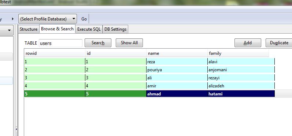Viewport: 292px width, 136px height.
Task: Select the Browse & Search tab
Action: pyautogui.click(x=57, y=29)
